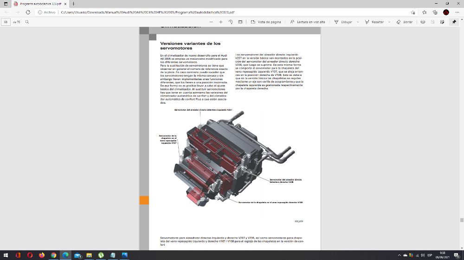Open Microsoft Office from taskbar
The width and height of the screenshot is (464, 260).
pyautogui.click(x=18, y=255)
